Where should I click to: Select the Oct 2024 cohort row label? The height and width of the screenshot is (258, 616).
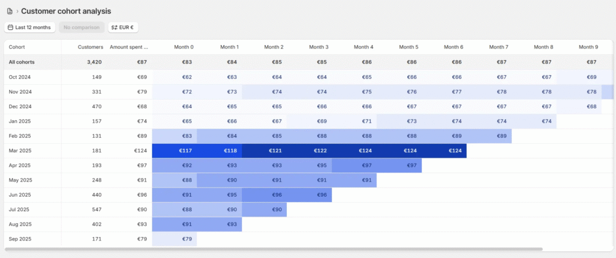[x=21, y=77]
